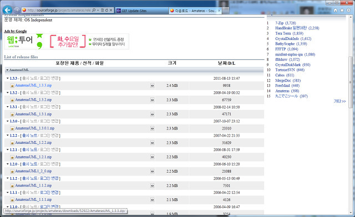Open the 1.1.1 changelog link
Viewport: 355px width, 217px height.
(x=49, y=192)
